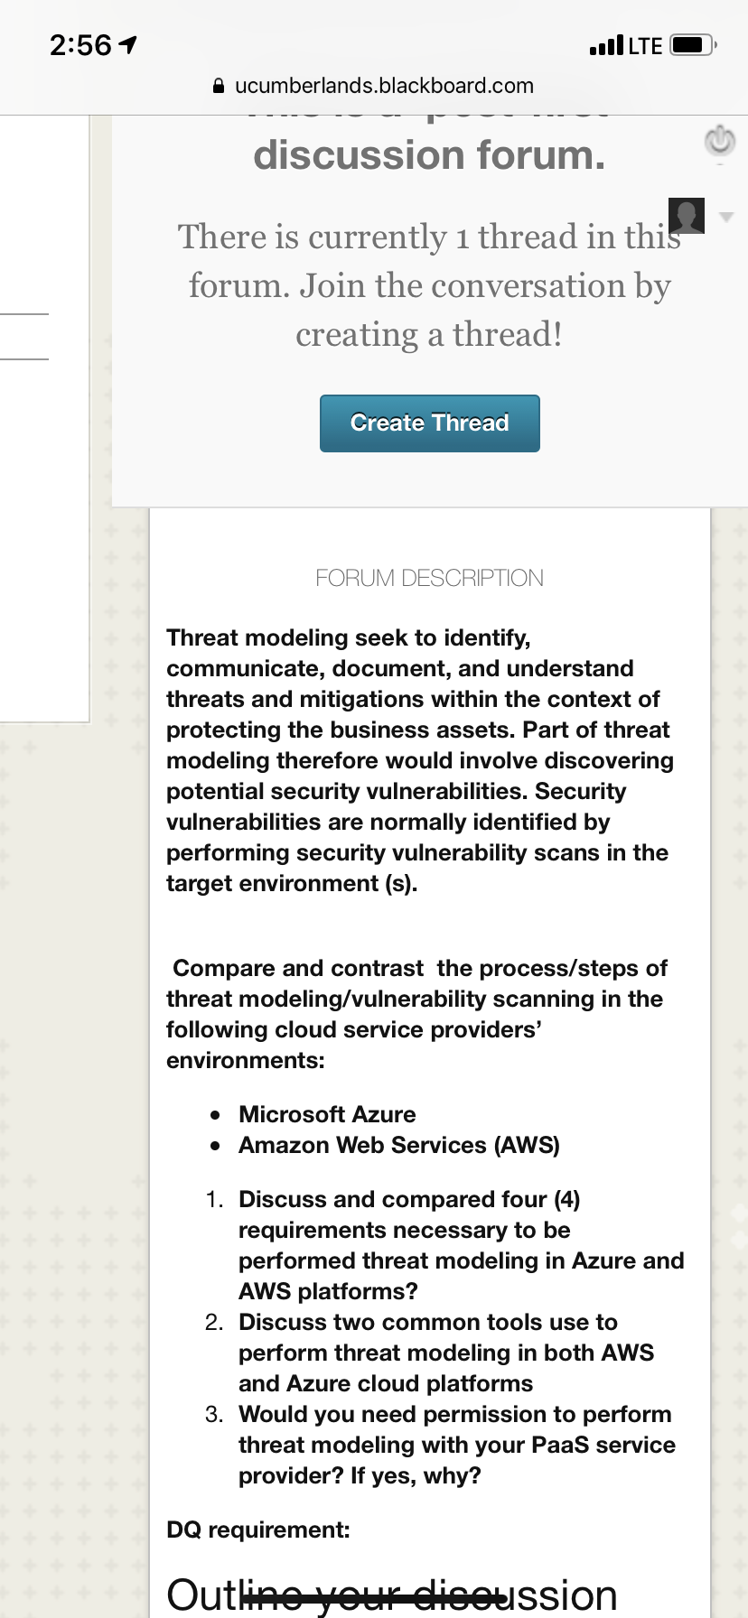Tap the LTE network indicator
Viewport: 748px width, 1618px height.
(646, 45)
